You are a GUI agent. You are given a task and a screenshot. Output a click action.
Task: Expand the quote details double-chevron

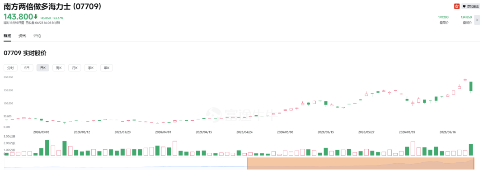477,20
